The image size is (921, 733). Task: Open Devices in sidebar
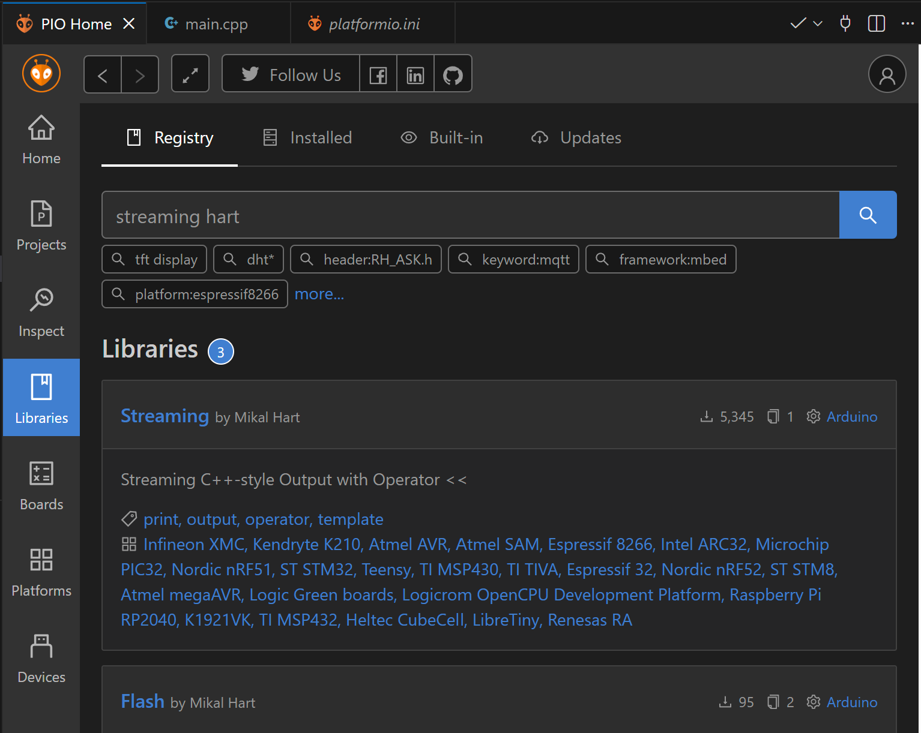41,658
